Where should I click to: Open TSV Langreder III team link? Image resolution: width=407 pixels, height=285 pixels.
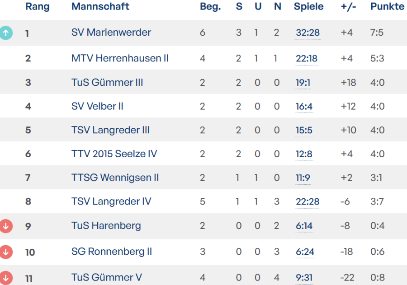point(110,131)
